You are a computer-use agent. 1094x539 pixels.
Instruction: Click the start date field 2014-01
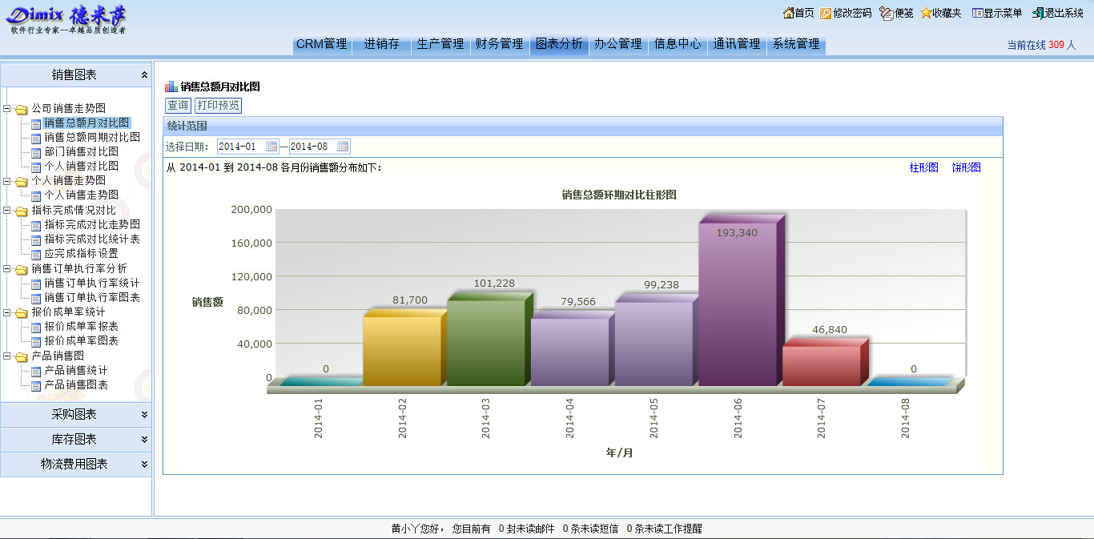(x=239, y=147)
